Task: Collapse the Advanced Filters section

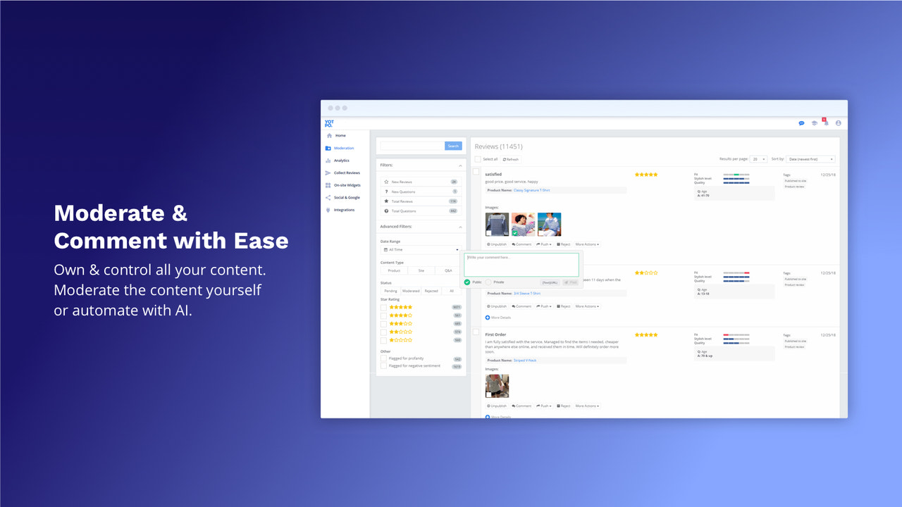Action: (460, 227)
